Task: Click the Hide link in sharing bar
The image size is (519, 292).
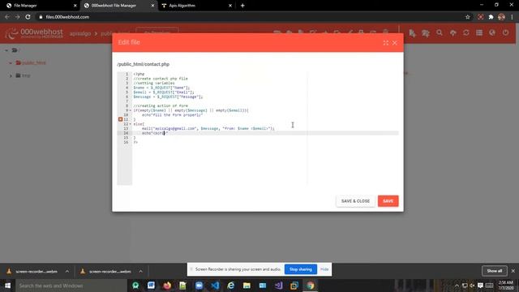Action: (324, 269)
